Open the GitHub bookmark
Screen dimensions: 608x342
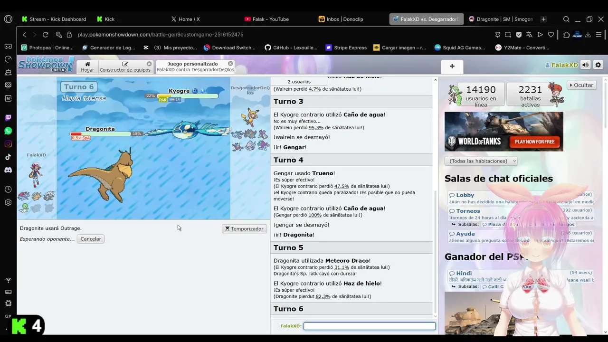pyautogui.click(x=291, y=47)
